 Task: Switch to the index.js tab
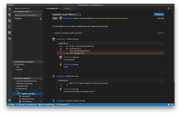pos(68,9)
